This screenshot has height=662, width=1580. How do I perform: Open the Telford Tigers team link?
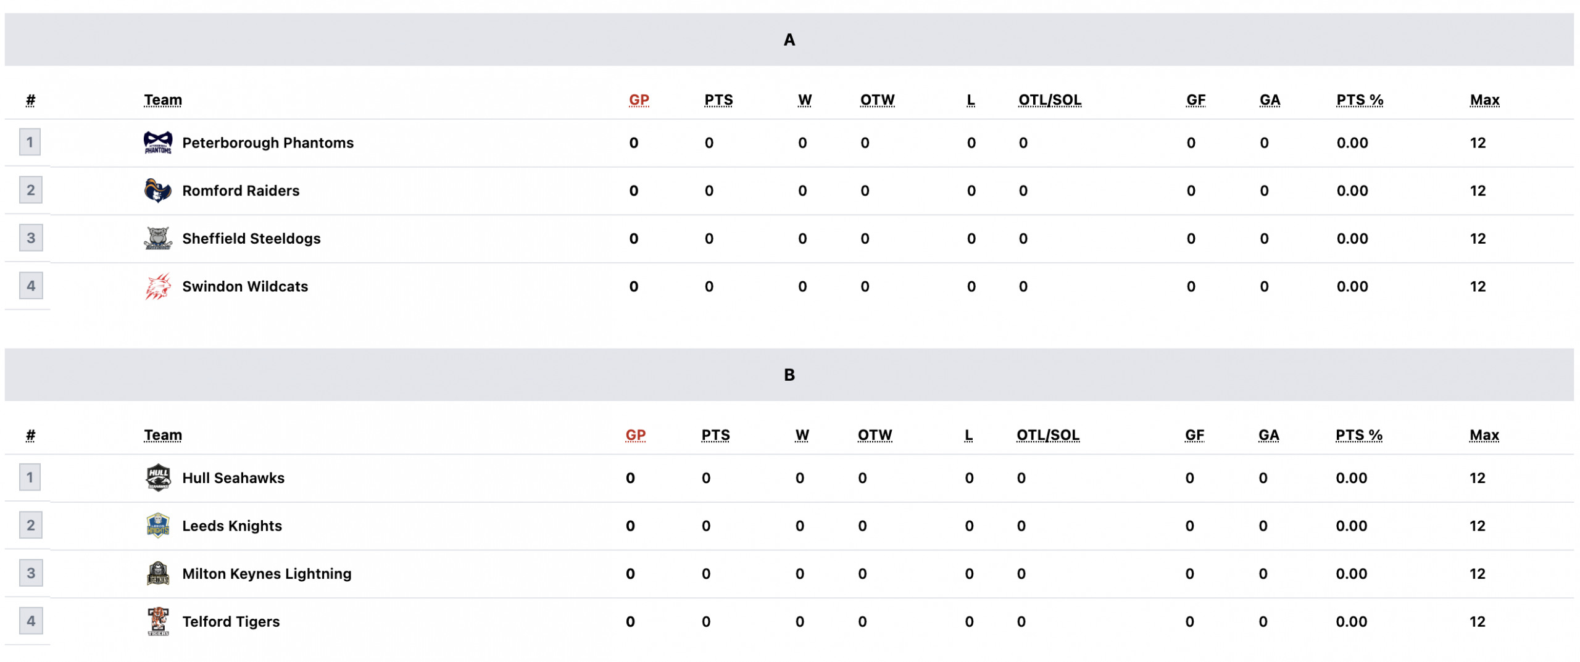click(x=231, y=622)
